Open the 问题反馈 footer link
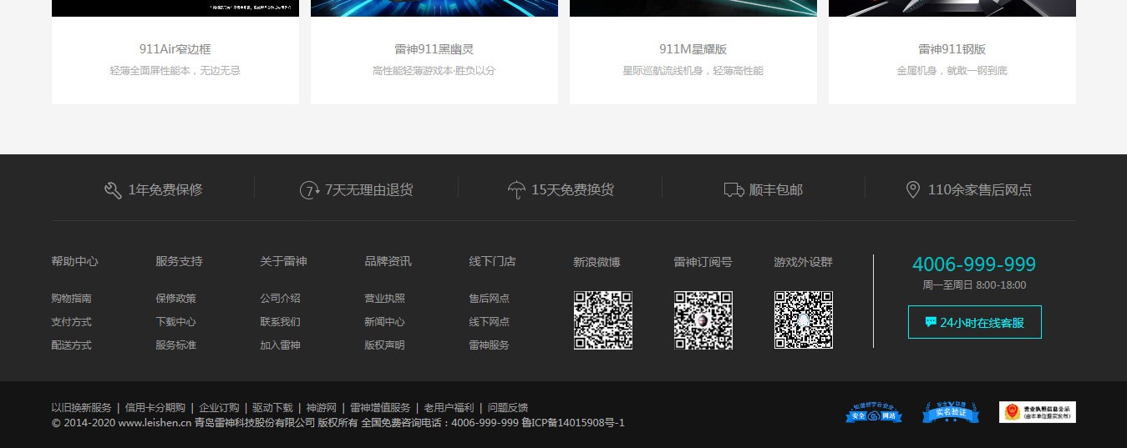1127x448 pixels. (x=508, y=408)
